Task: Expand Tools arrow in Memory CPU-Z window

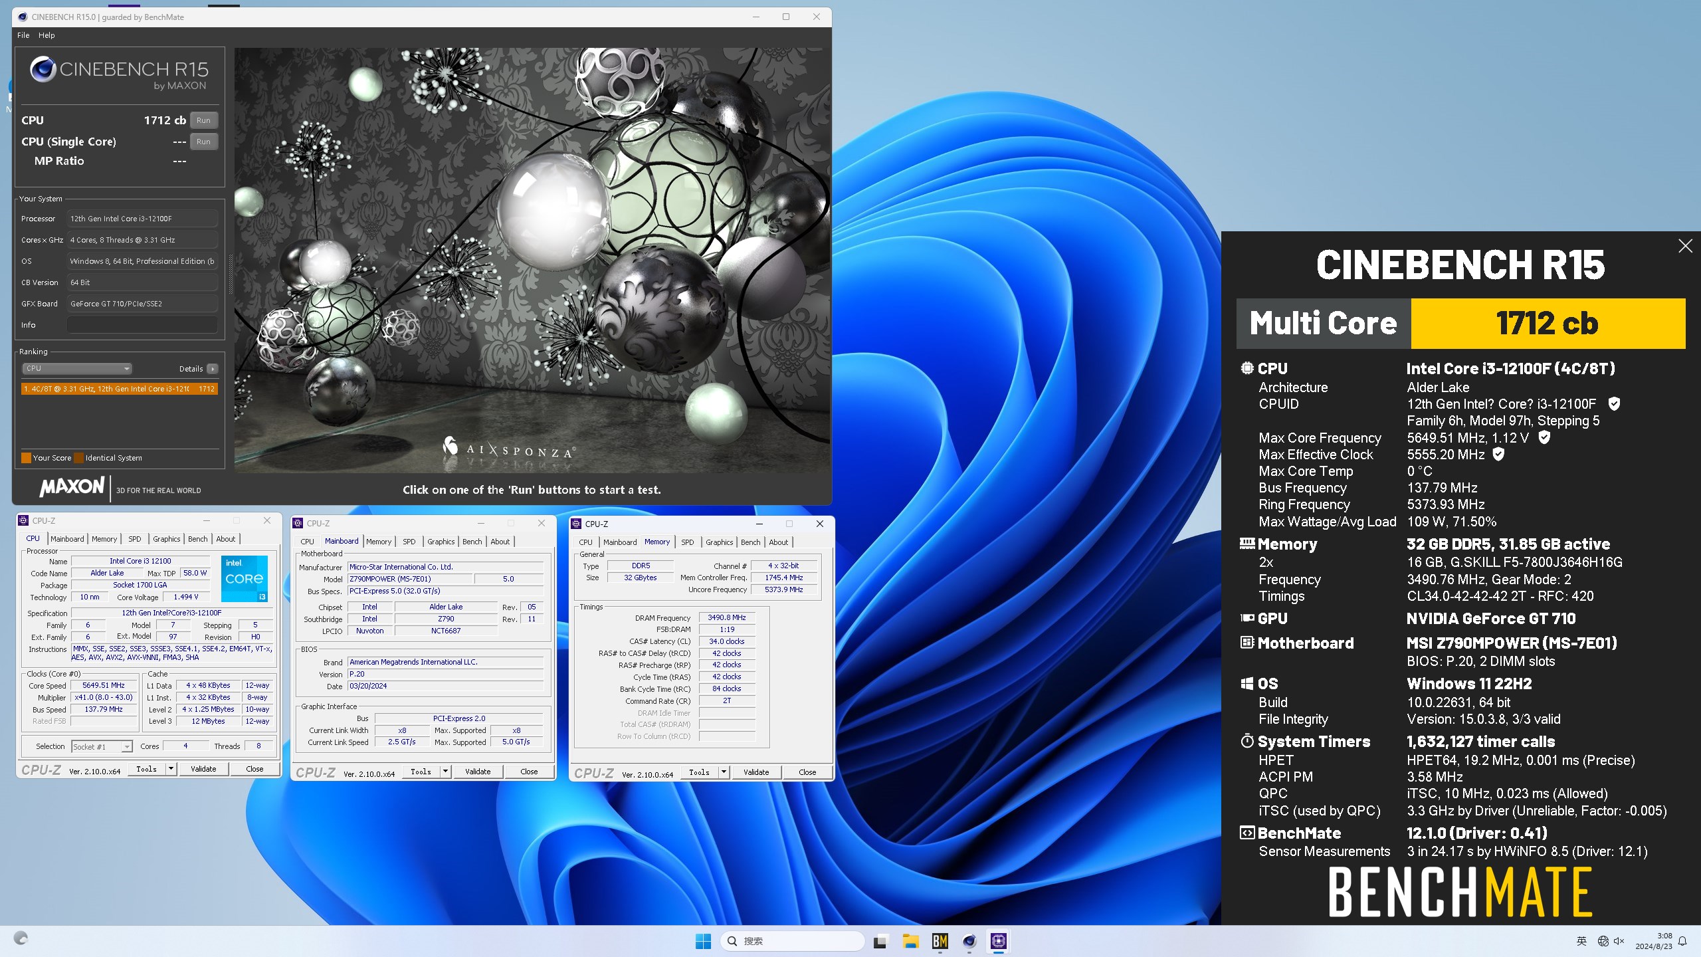Action: tap(724, 772)
